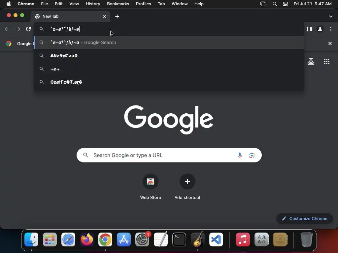Click the date and time in menu bar
Viewport: 338px width, 253px height.
tap(313, 4)
